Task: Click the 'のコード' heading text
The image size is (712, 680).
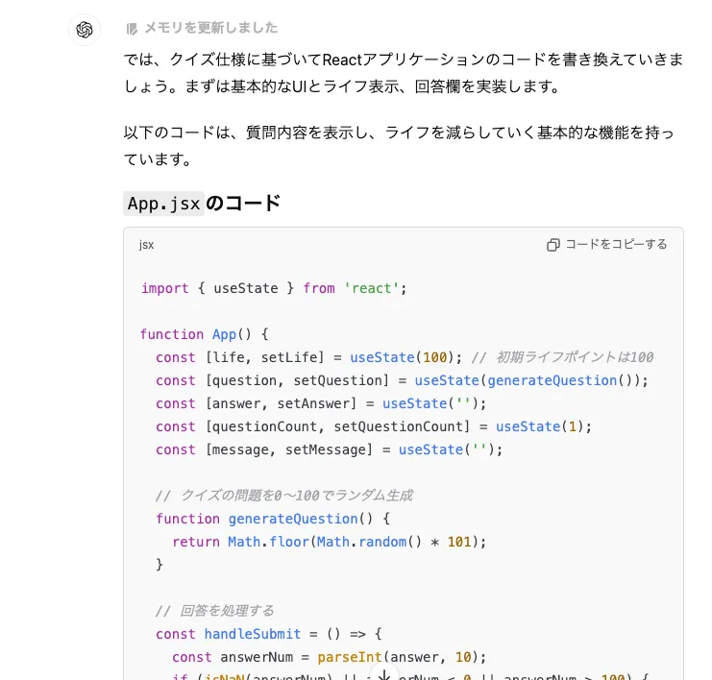Action: coord(243,204)
